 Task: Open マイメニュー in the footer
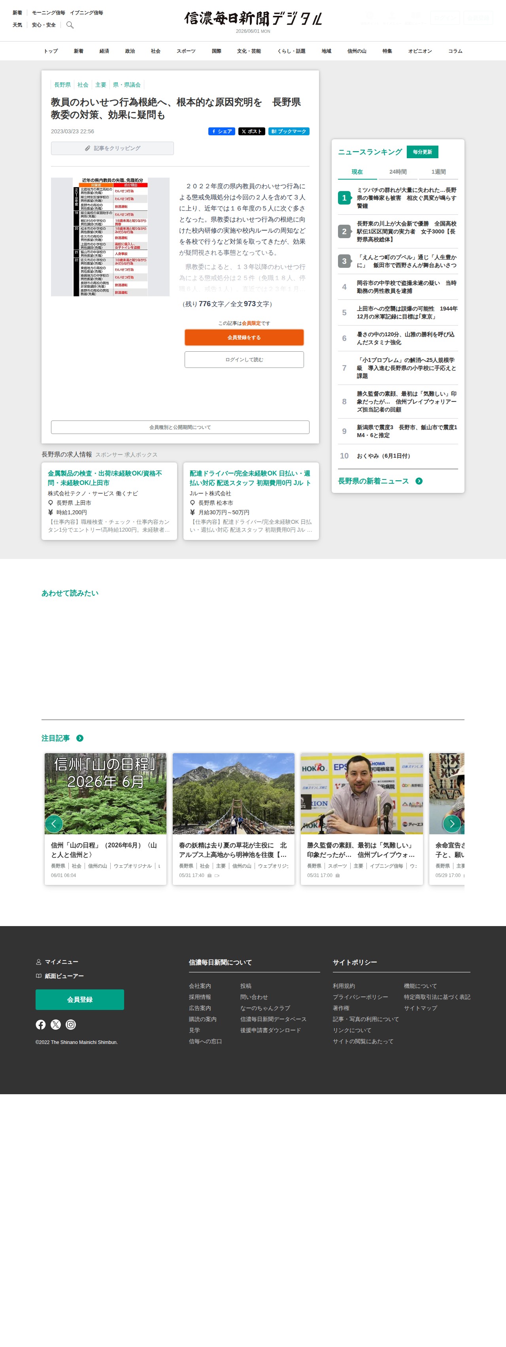point(57,962)
